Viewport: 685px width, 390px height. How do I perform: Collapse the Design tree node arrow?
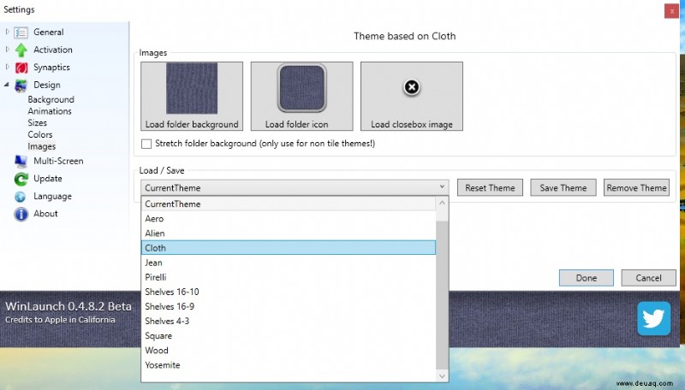(x=7, y=85)
